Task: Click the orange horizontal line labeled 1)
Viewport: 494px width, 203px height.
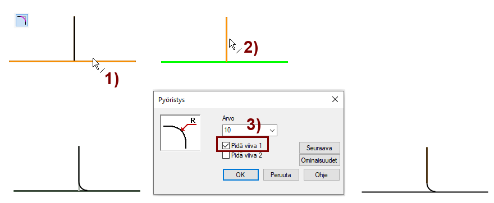Action: 72,61
